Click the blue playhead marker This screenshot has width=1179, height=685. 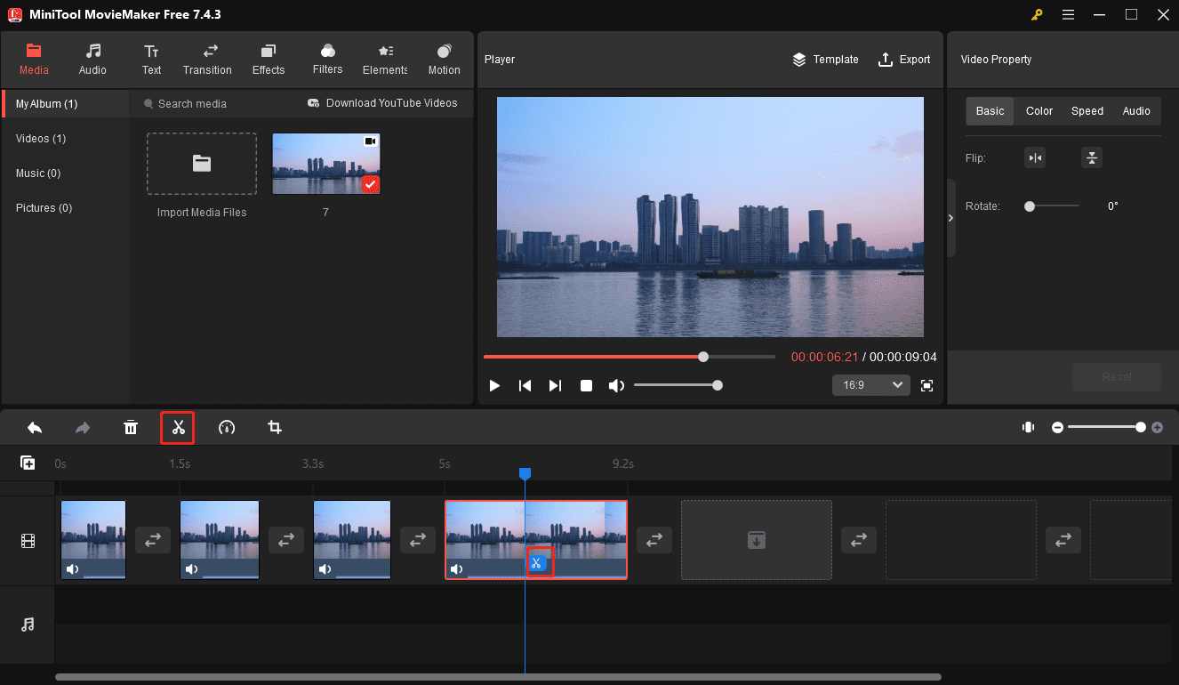point(525,474)
